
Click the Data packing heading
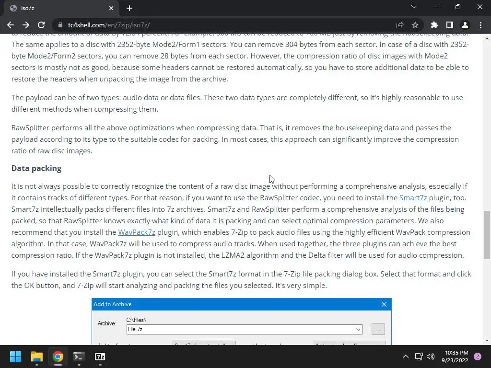[x=36, y=168]
